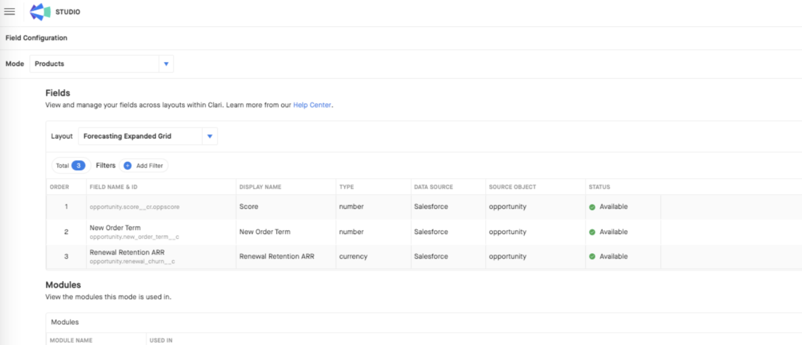The height and width of the screenshot is (345, 802).
Task: Click Available status in New Order Term row
Action: pos(614,232)
